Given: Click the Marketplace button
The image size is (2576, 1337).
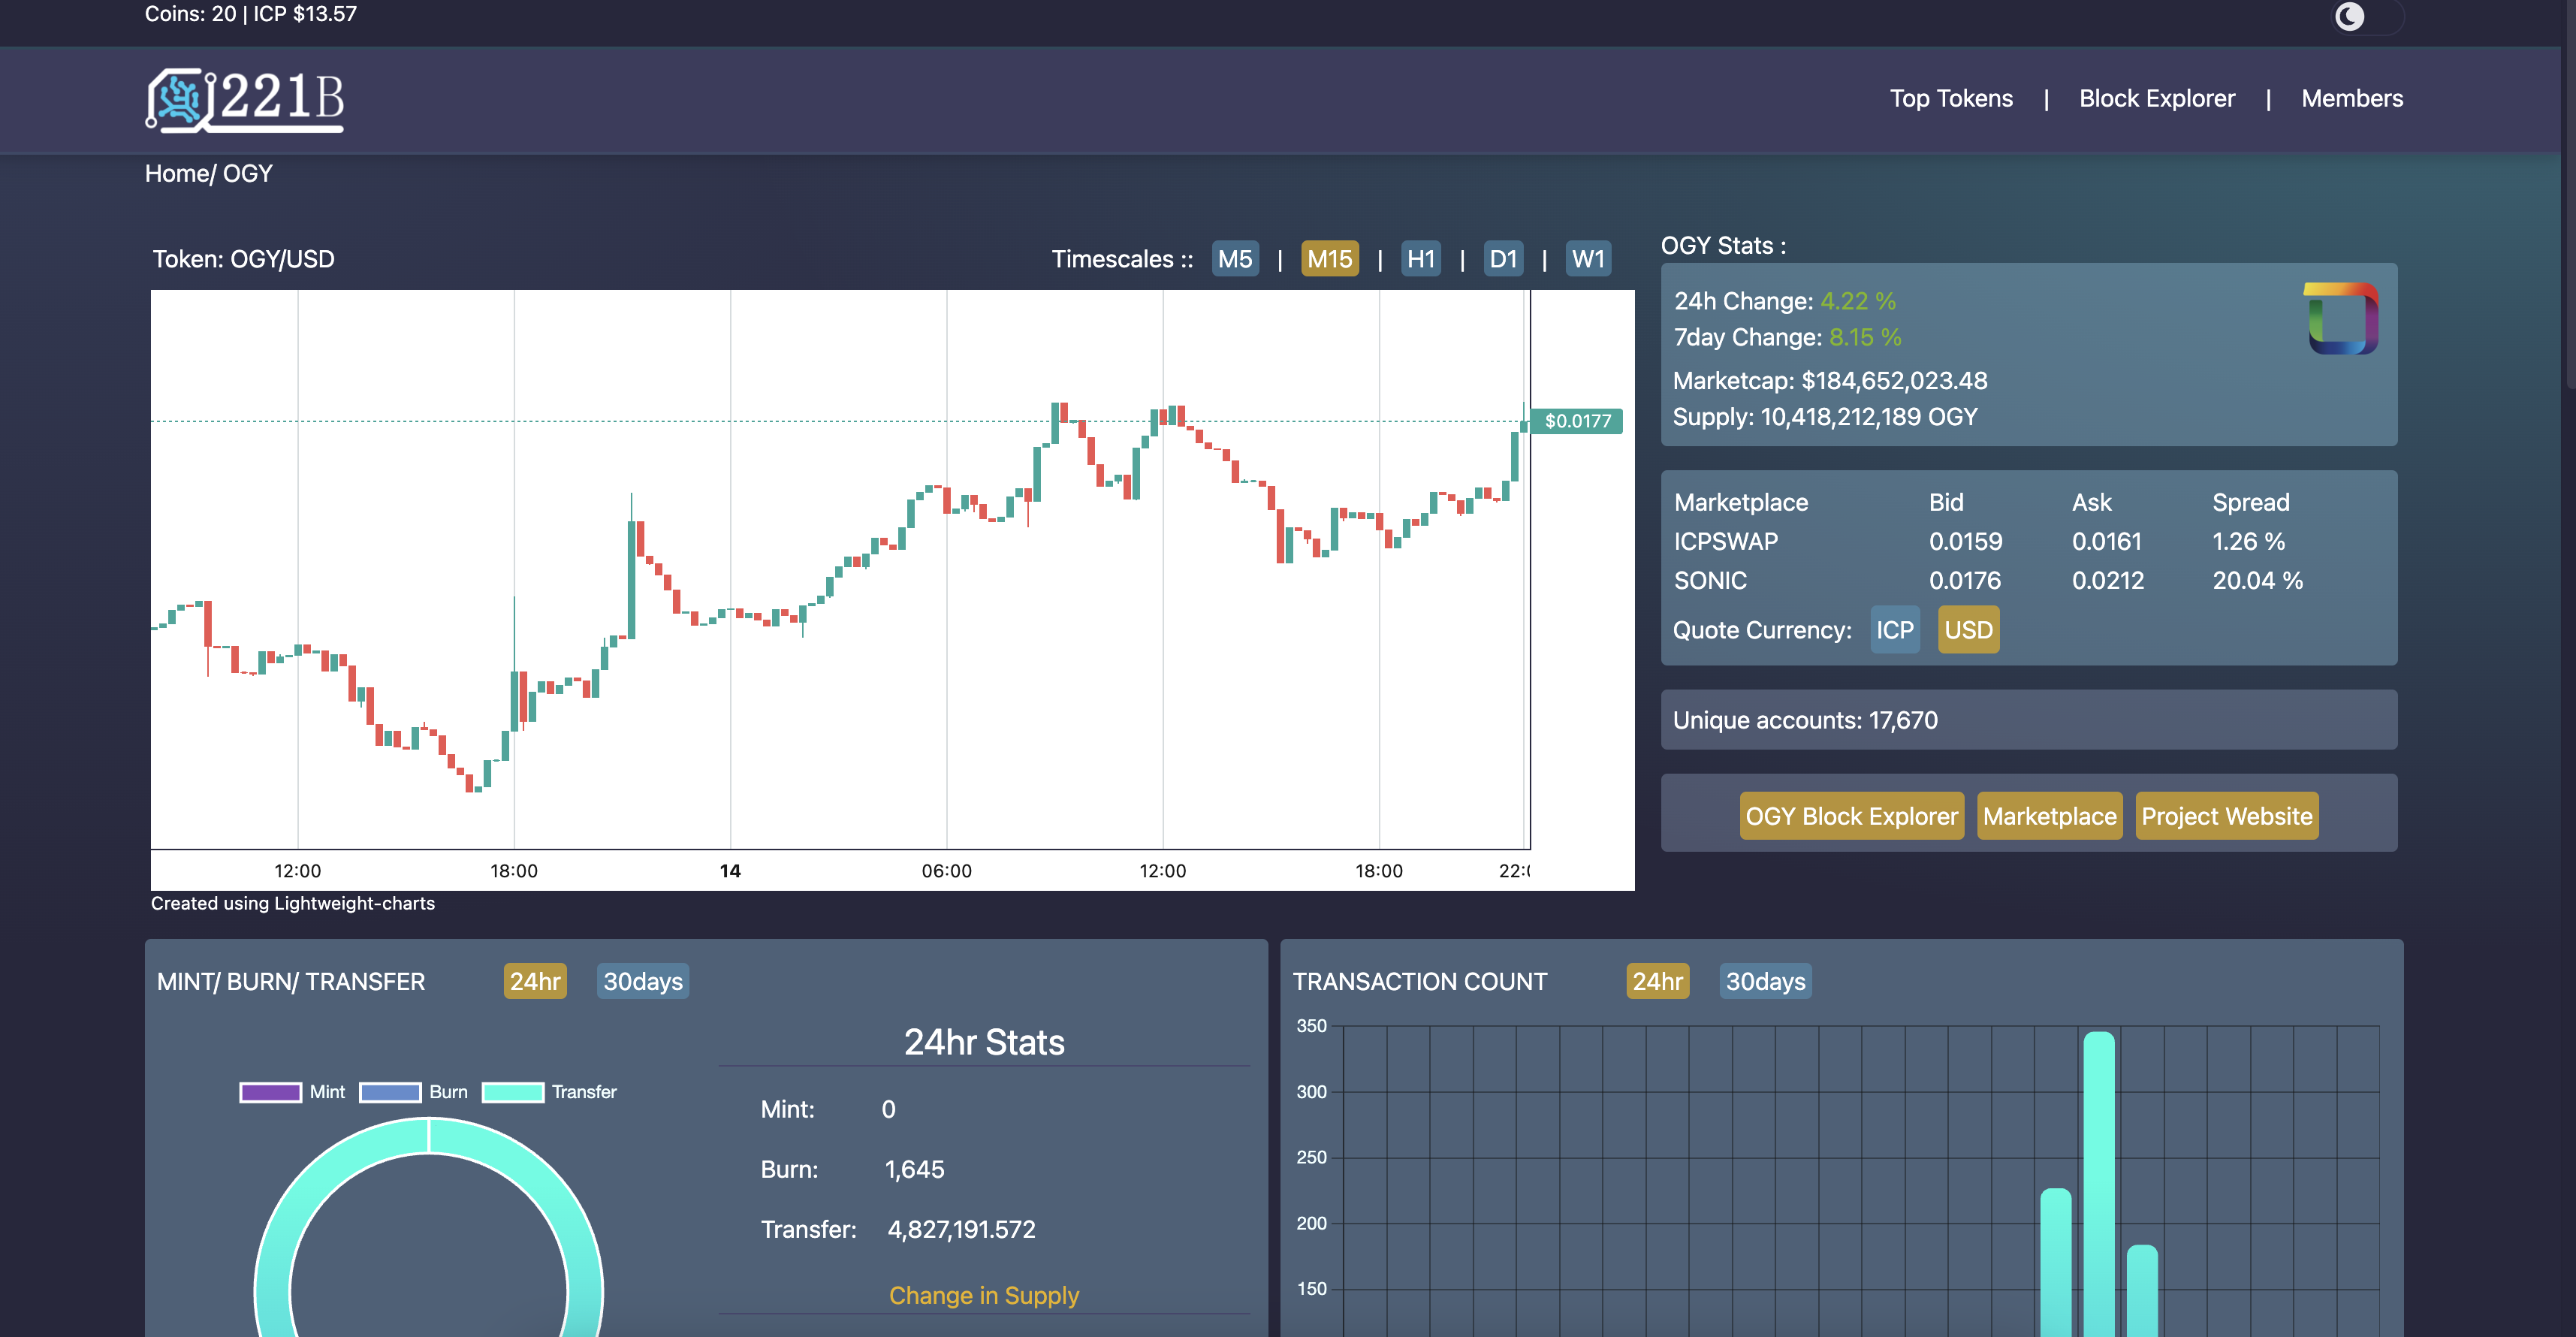Looking at the screenshot, I should click(2049, 816).
